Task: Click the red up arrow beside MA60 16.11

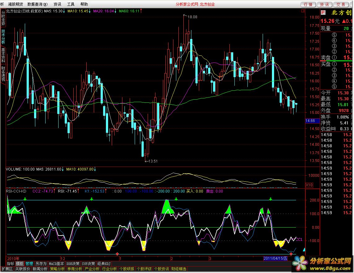Action: coord(141,11)
